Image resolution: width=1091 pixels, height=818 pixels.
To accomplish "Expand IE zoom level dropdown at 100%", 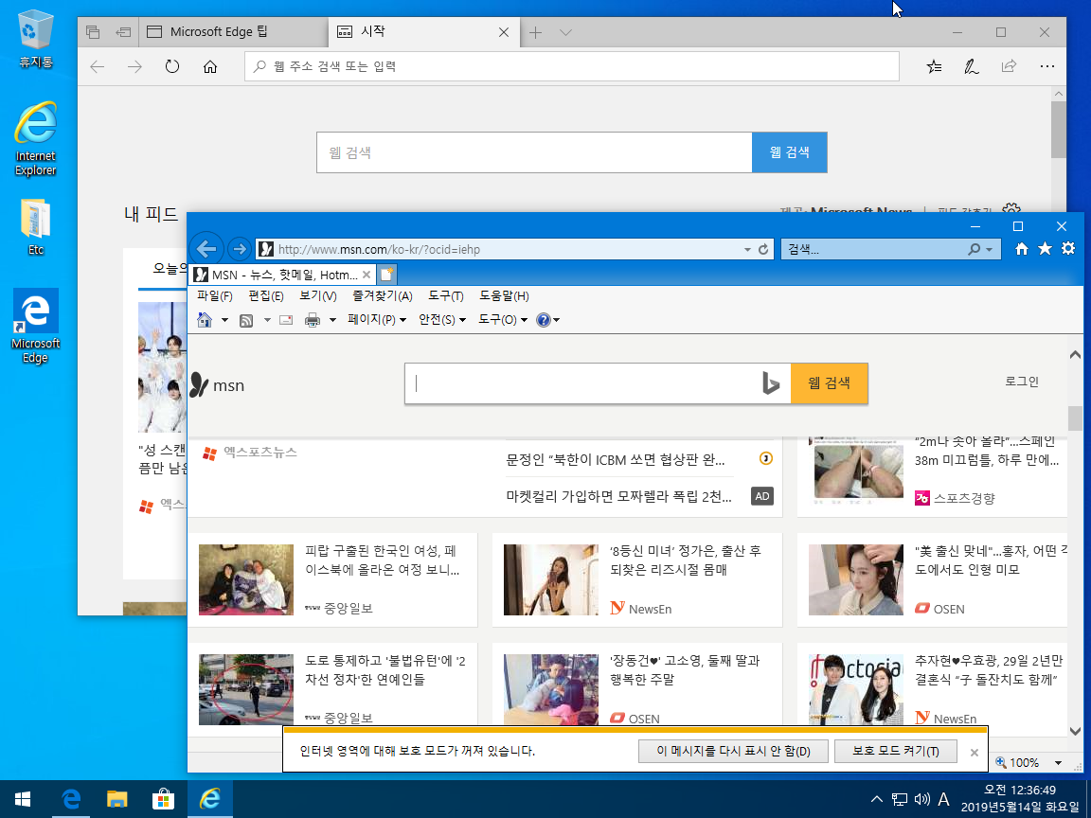I will coord(1058,762).
